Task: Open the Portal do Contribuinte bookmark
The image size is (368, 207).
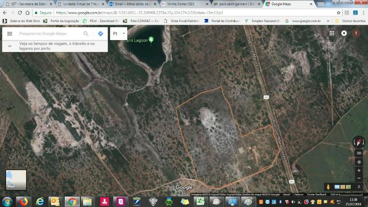Action: click(x=223, y=21)
